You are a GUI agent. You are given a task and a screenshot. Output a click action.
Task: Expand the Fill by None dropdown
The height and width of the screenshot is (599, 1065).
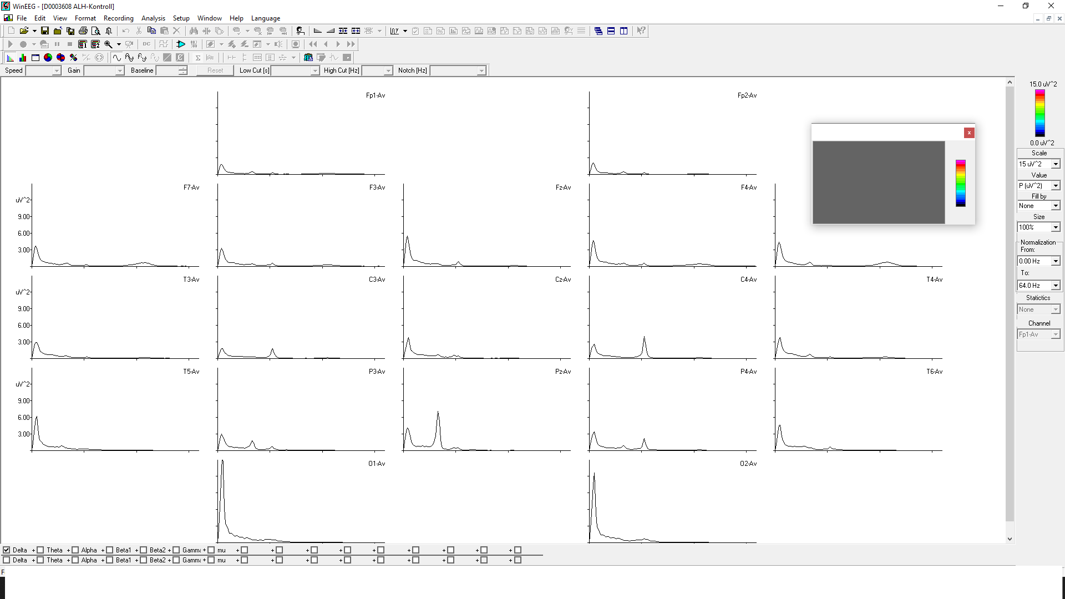pyautogui.click(x=1056, y=206)
